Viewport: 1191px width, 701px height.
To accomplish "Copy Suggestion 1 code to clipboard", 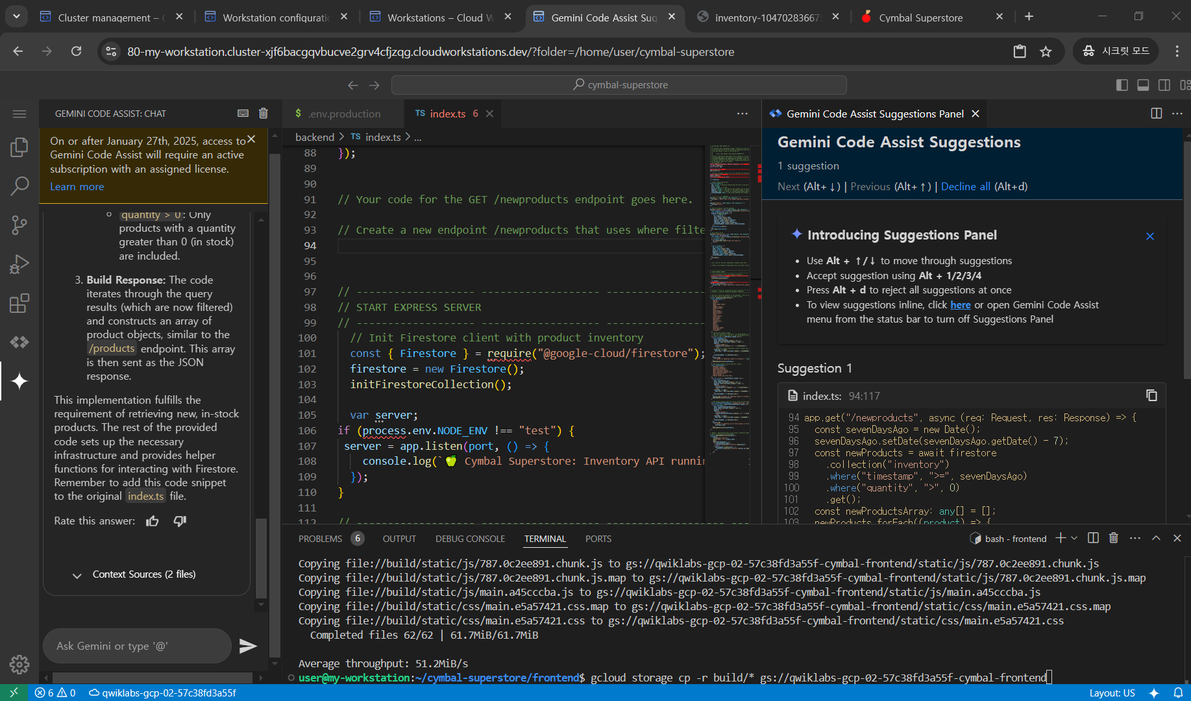I will (1151, 395).
